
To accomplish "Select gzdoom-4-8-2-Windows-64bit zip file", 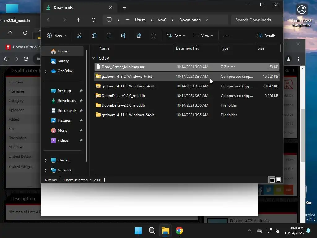I will point(187,77).
